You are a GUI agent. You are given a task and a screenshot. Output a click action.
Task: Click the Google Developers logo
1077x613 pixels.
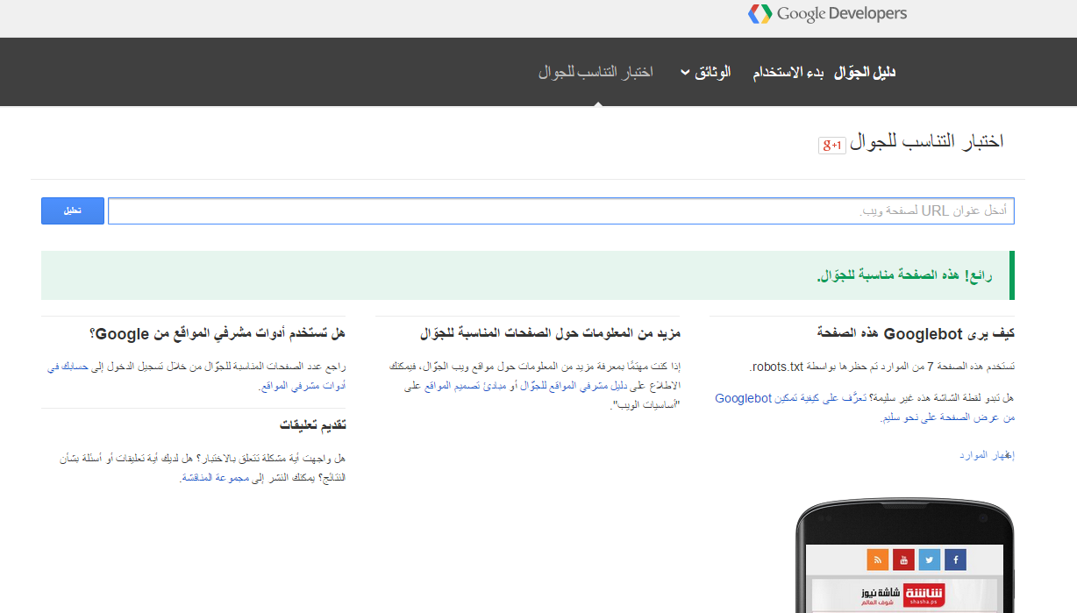[x=827, y=14]
